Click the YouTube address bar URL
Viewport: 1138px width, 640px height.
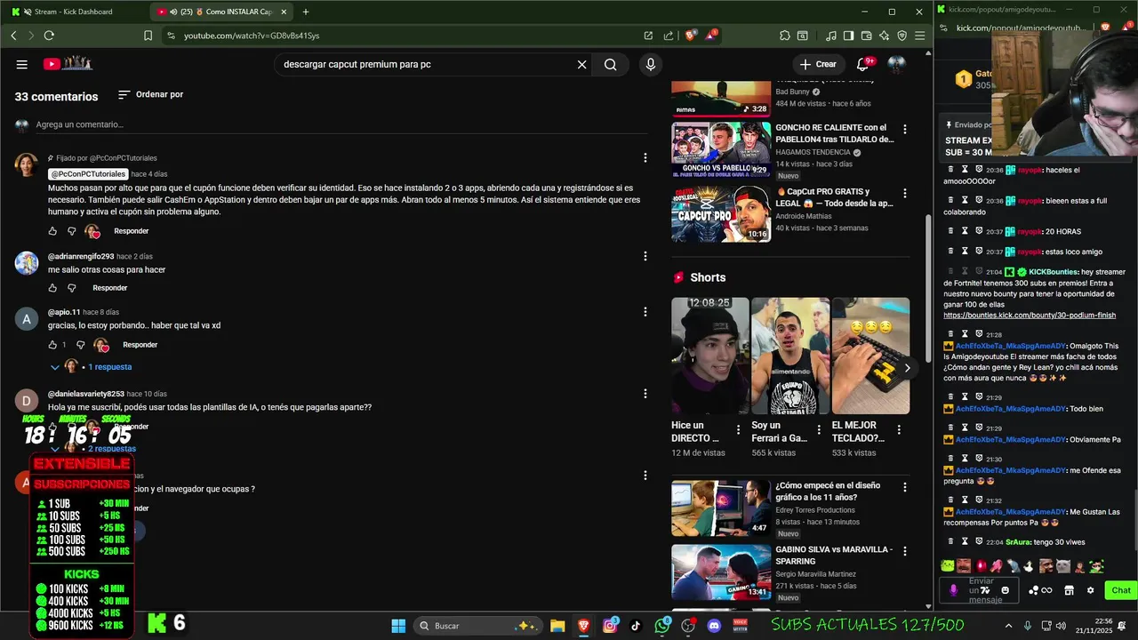point(252,36)
